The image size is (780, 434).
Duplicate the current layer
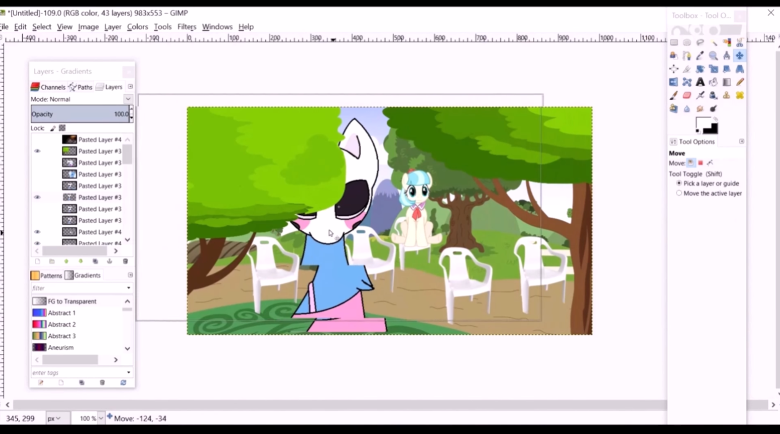[95, 262]
